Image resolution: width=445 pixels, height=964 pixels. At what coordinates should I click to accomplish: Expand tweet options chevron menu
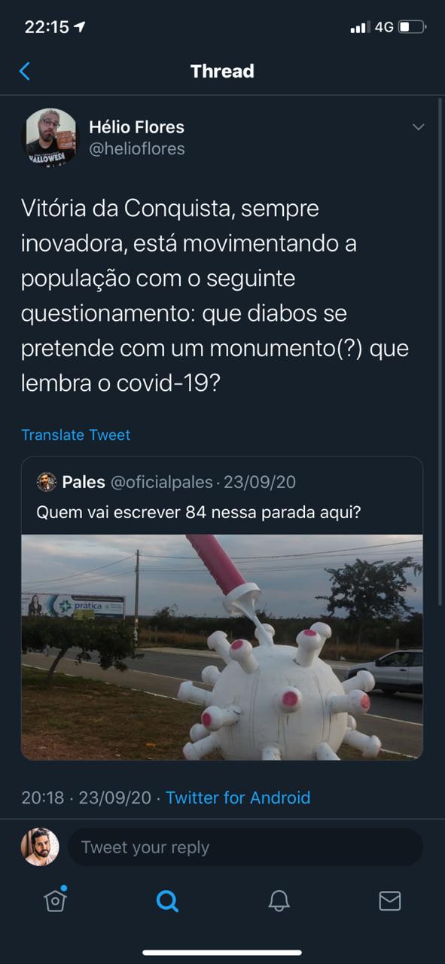click(419, 127)
